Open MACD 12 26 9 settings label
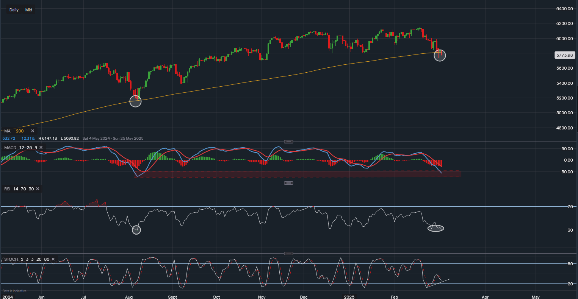This screenshot has height=299, width=578. coord(20,147)
